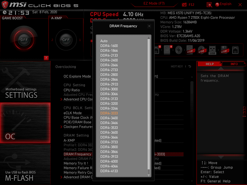This screenshot has width=247, height=185.
Task: Change language via English globe
Action: click(x=223, y=4)
